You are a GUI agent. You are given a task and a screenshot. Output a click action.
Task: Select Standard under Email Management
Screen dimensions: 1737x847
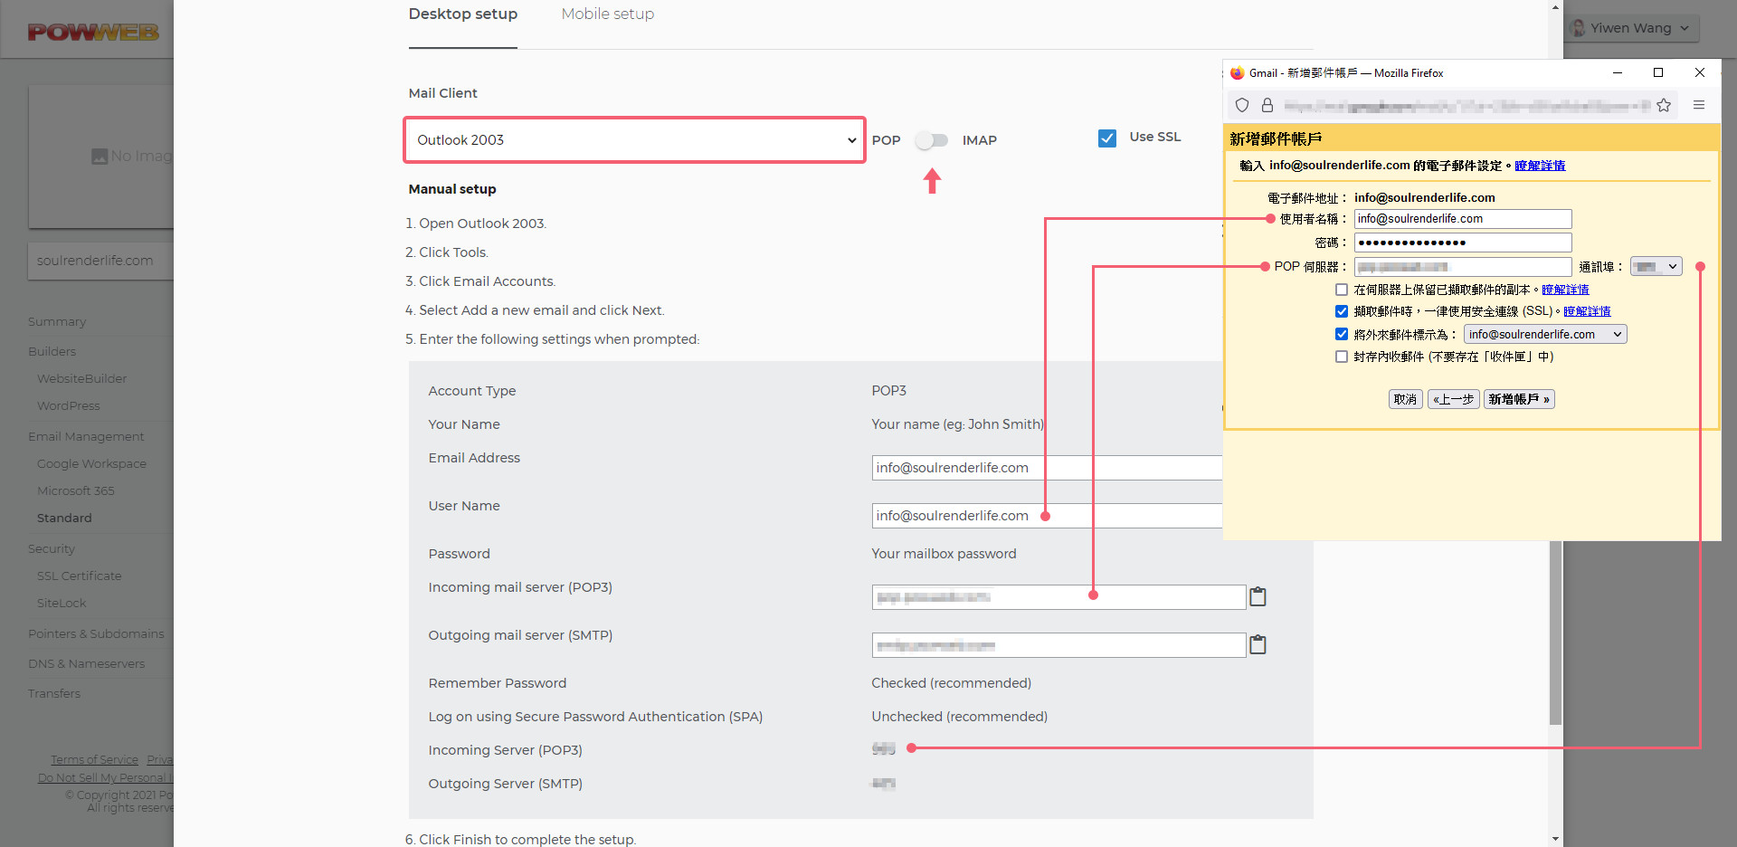tap(64, 519)
